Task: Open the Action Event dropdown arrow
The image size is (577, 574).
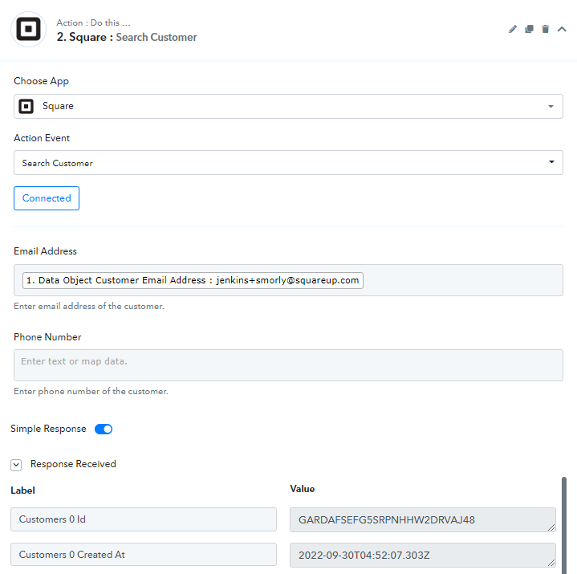Action: pos(551,162)
